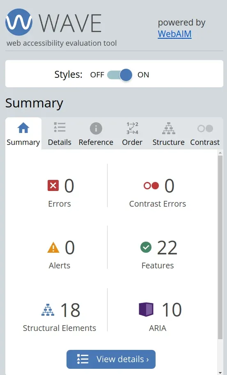Click the red Errors X icon
This screenshot has width=227, height=375.
coord(53,186)
